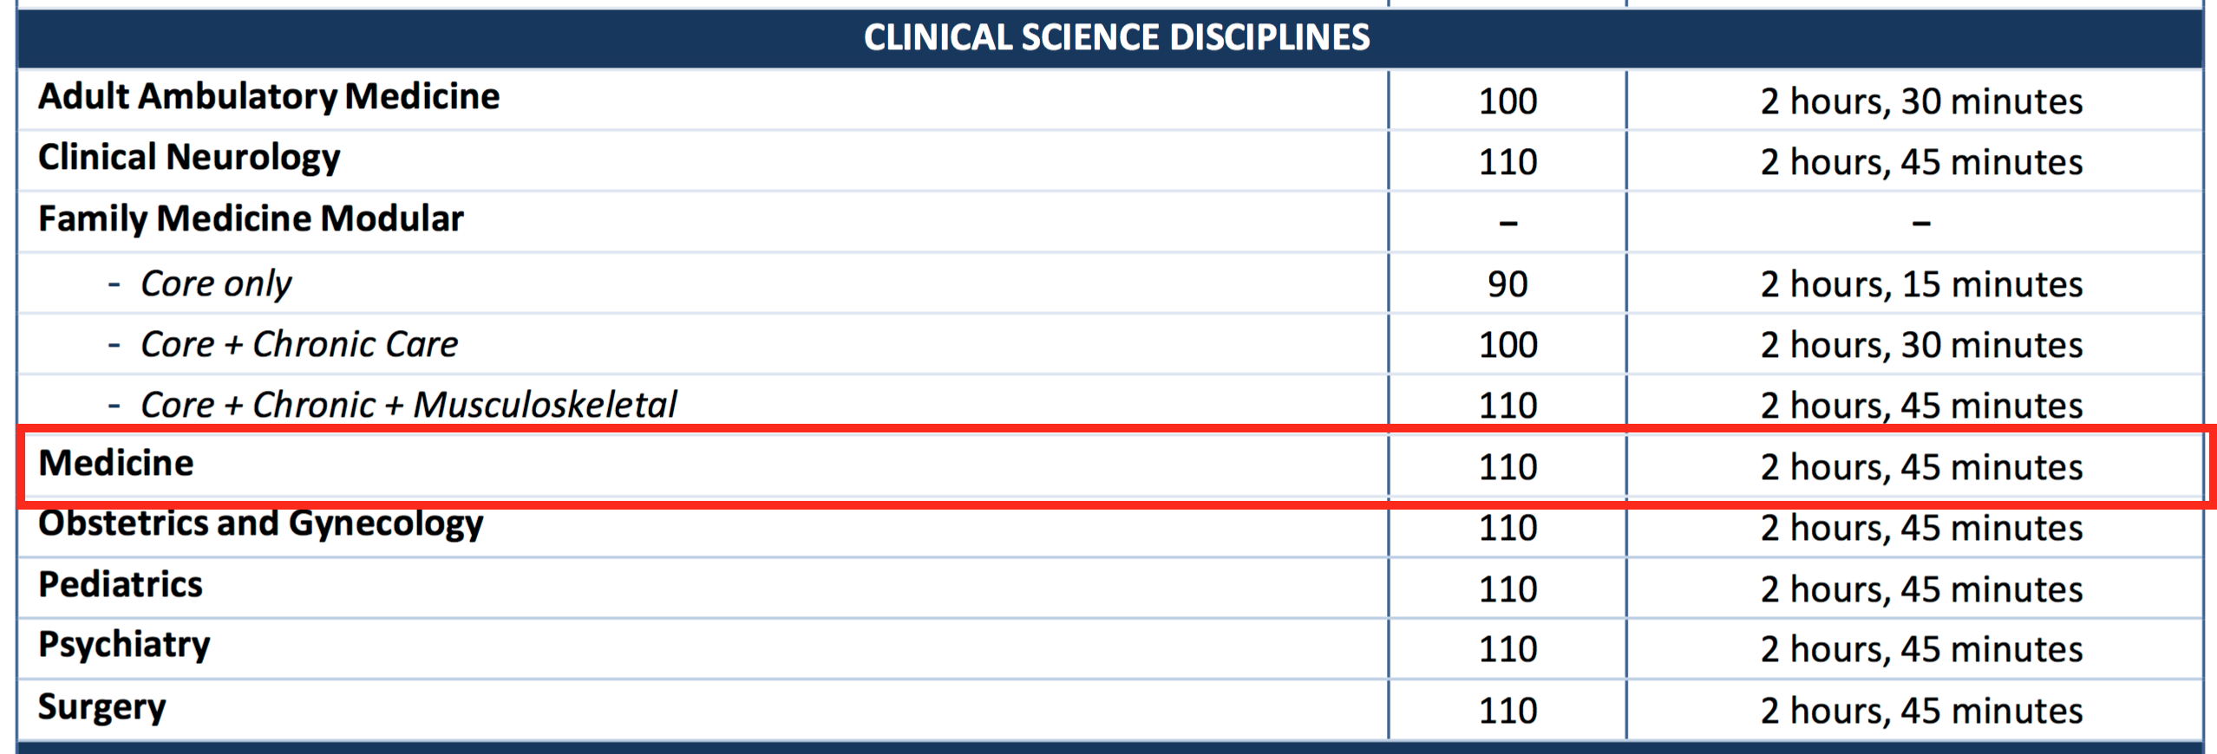Viewport: 2217px width, 754px height.
Task: Select the 110 item count for Medicine
Action: pos(1507,467)
